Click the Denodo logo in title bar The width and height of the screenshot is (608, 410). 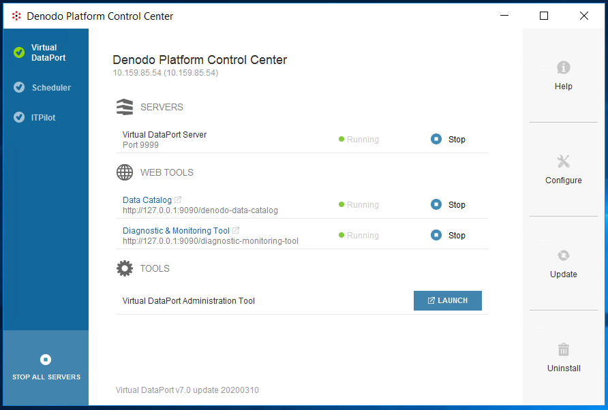click(16, 16)
